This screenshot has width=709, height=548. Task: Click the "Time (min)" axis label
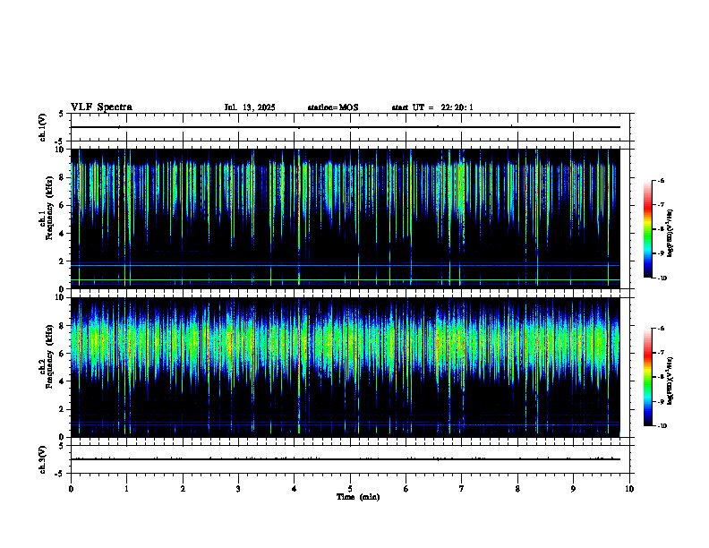tap(358, 497)
